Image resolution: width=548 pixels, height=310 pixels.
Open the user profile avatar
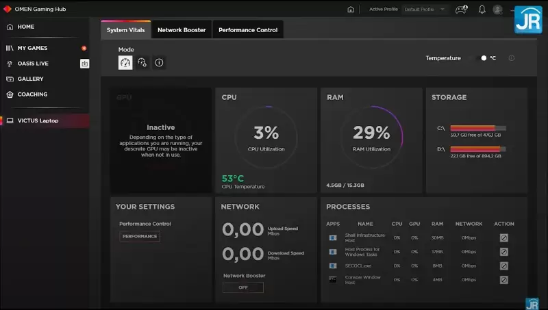click(497, 10)
